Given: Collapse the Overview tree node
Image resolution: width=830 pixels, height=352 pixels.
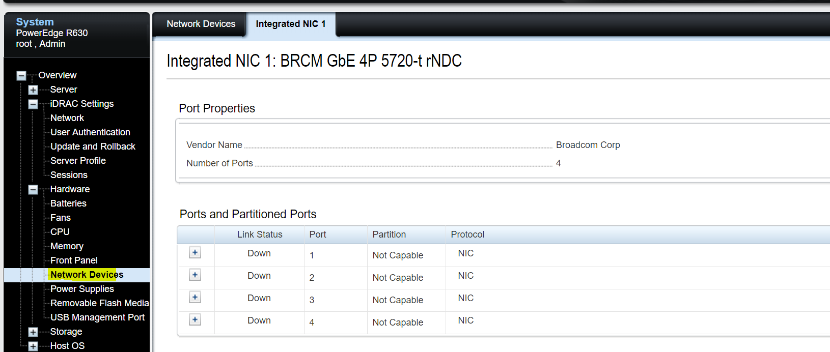Looking at the screenshot, I should [x=21, y=76].
